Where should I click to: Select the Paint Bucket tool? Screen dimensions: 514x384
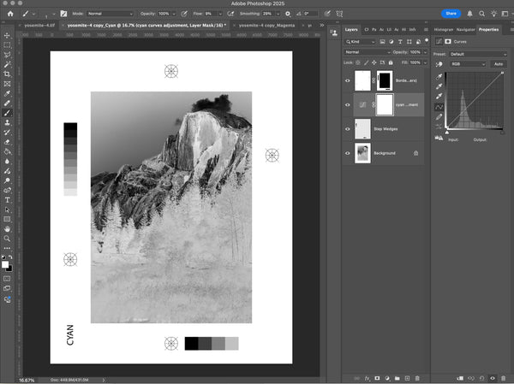(7, 151)
